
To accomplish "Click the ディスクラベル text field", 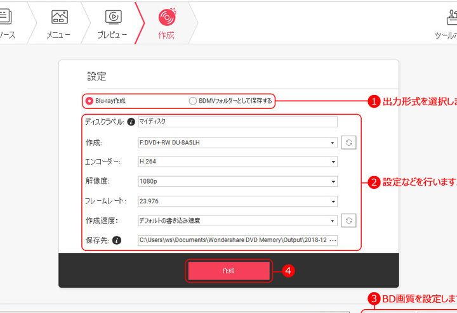I will click(237, 122).
